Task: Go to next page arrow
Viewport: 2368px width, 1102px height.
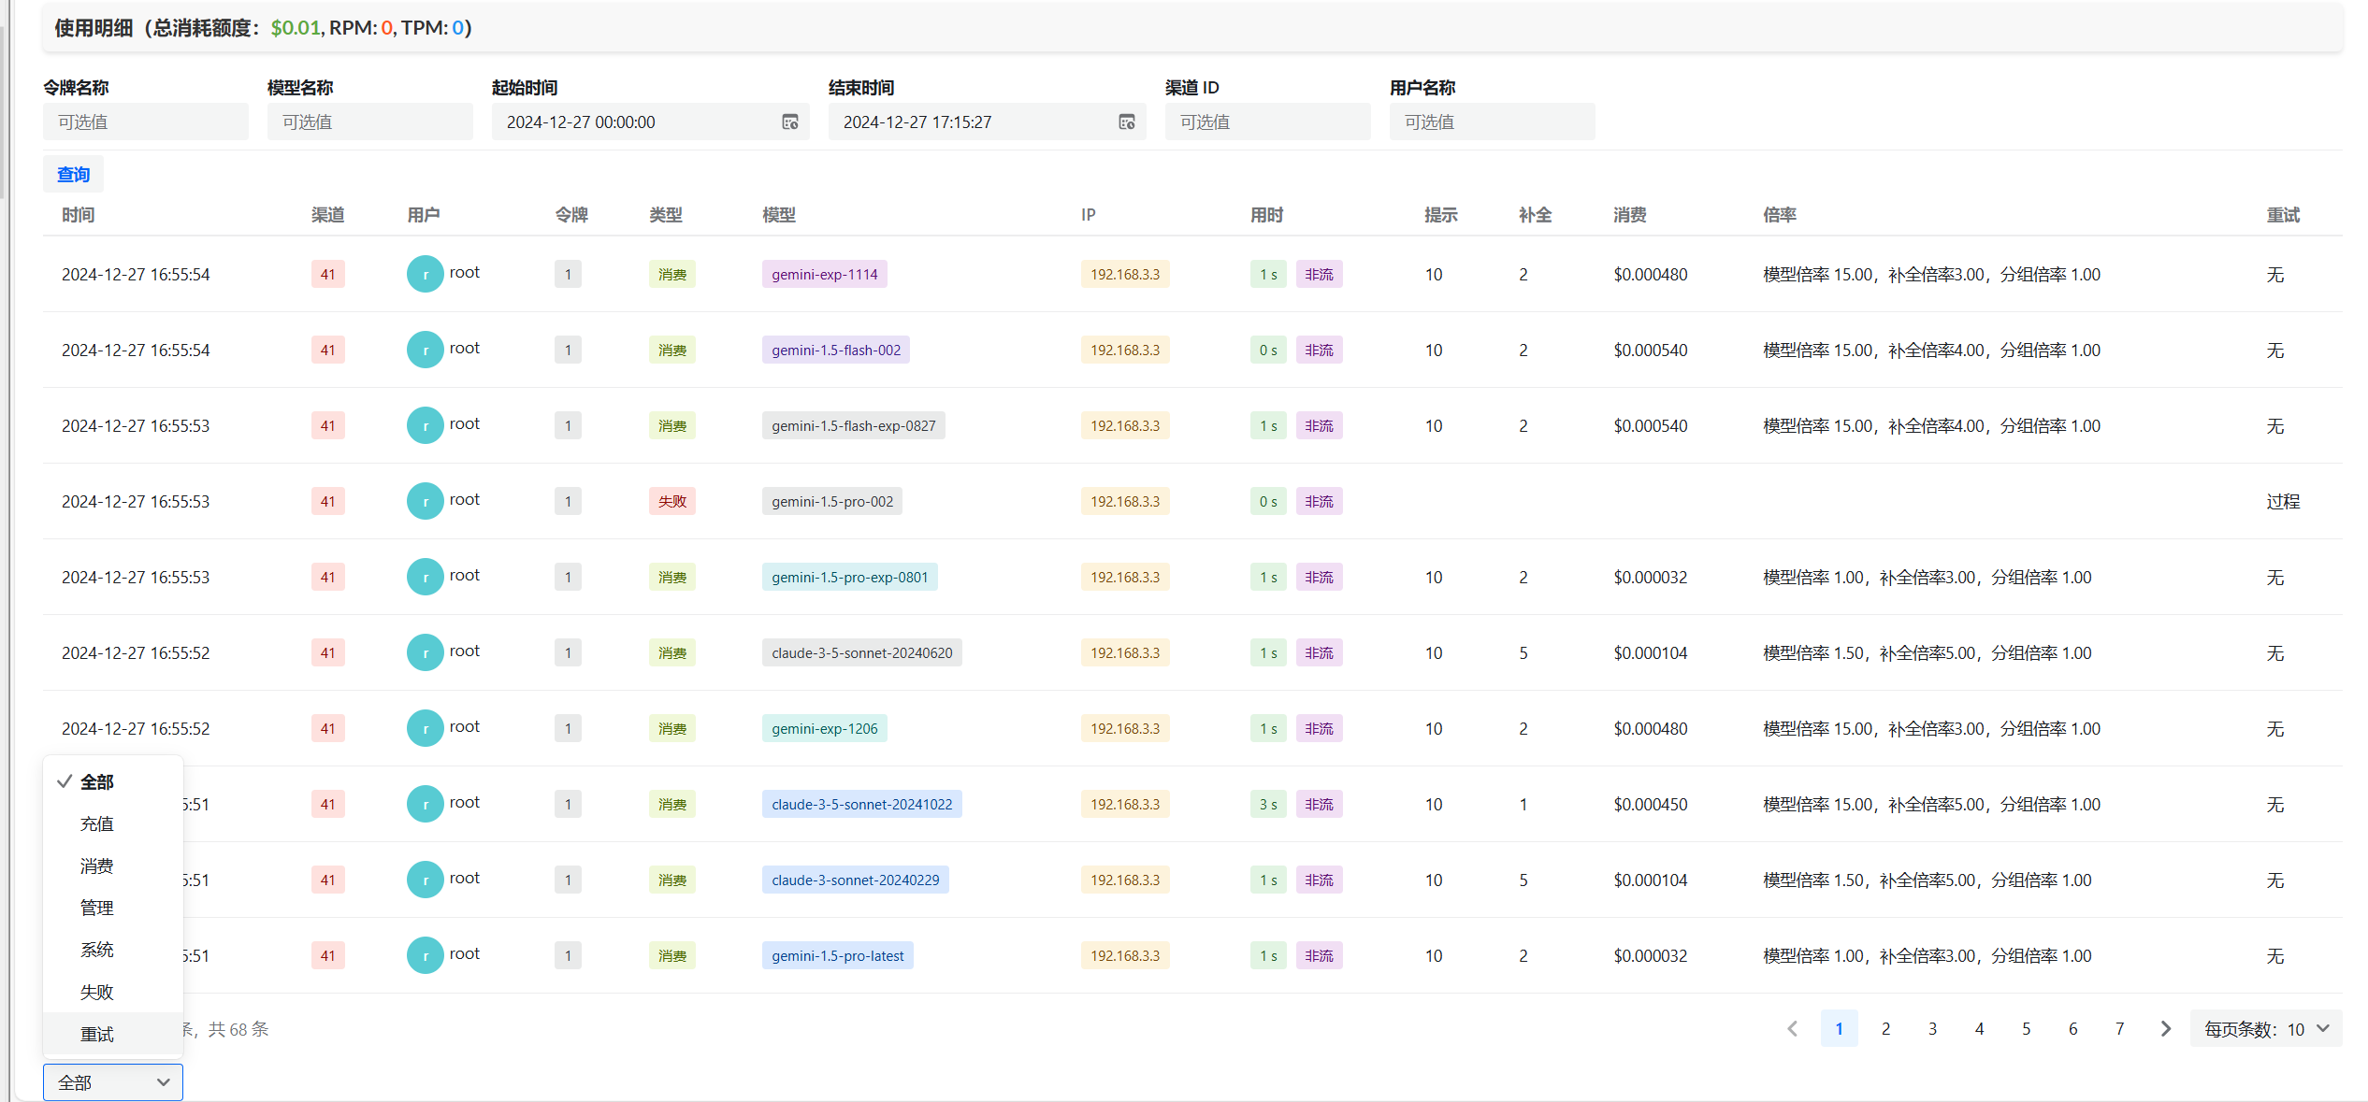Action: point(2166,1028)
